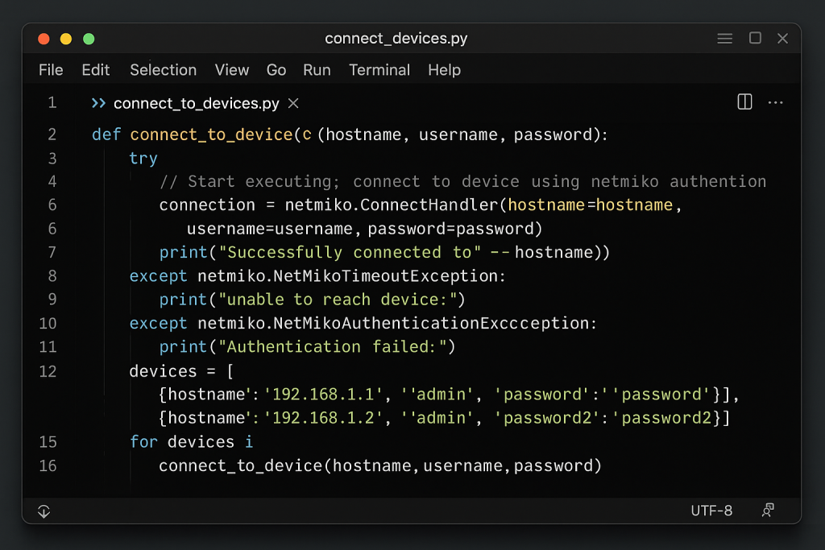Click the UTF-8 encoding selector
This screenshot has width=825, height=550.
point(711,511)
